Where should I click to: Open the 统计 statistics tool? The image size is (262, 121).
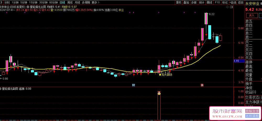click(202, 3)
